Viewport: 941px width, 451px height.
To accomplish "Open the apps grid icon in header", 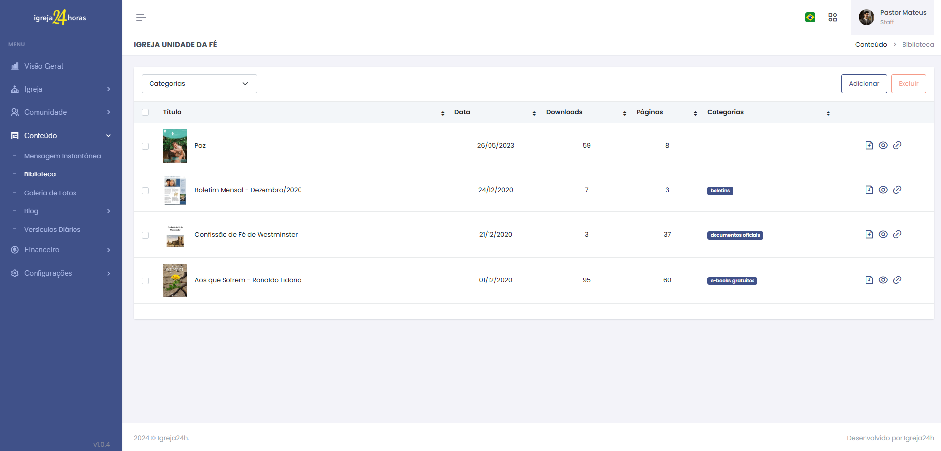I will (x=832, y=17).
